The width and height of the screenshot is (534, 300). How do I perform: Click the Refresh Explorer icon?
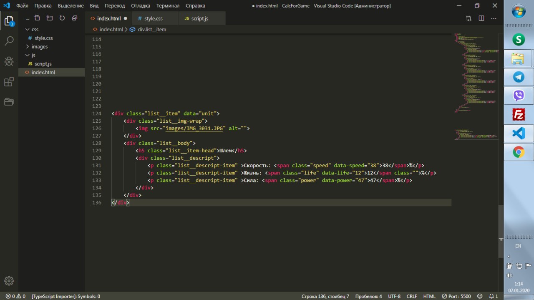(62, 18)
